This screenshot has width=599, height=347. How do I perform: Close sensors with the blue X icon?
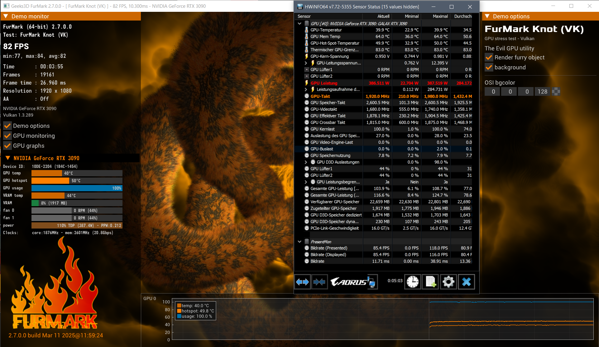(467, 282)
